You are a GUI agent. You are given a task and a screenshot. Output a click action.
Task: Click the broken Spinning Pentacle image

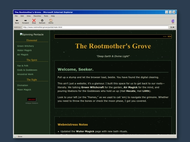click(x=32, y=34)
